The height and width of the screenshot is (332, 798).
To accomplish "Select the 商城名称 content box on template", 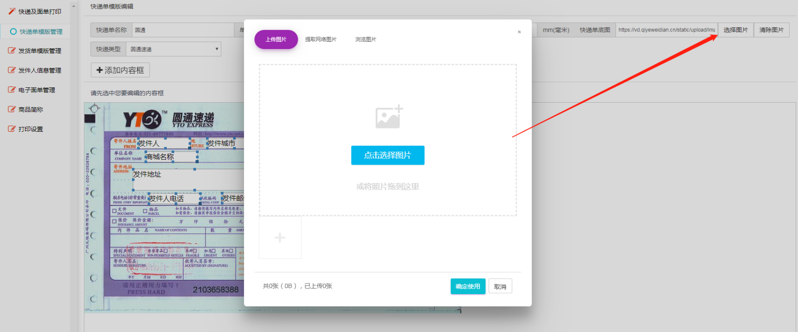I will pyautogui.click(x=171, y=157).
